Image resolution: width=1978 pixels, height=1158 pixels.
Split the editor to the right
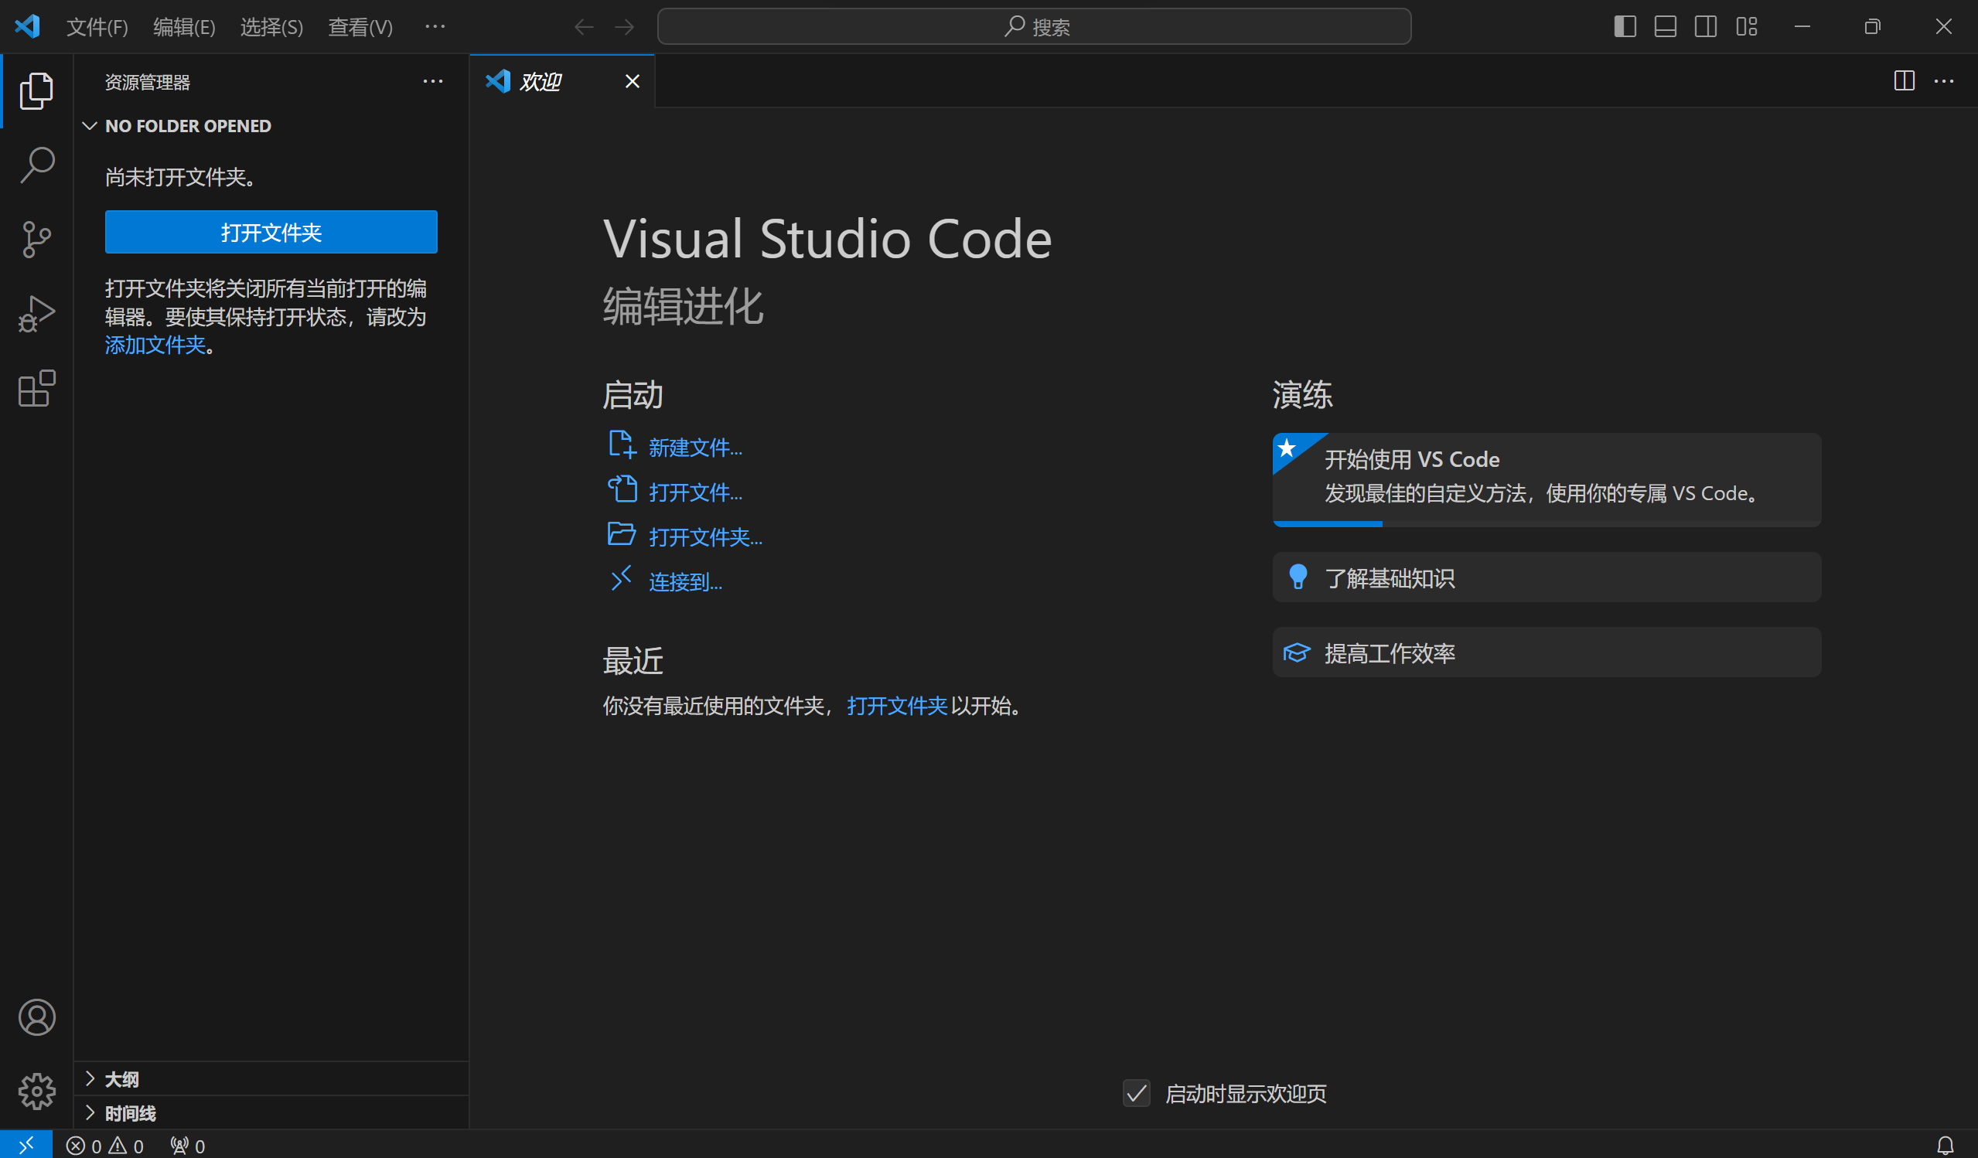1904,81
